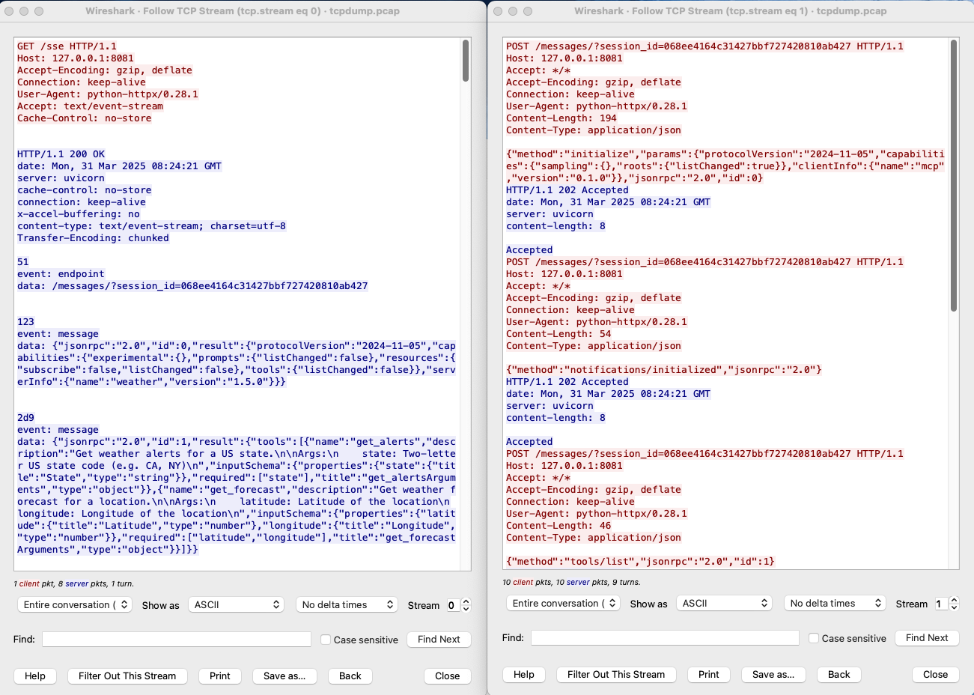Enable Case sensitive in right window
Viewport: 974px width, 695px height.
(x=814, y=638)
